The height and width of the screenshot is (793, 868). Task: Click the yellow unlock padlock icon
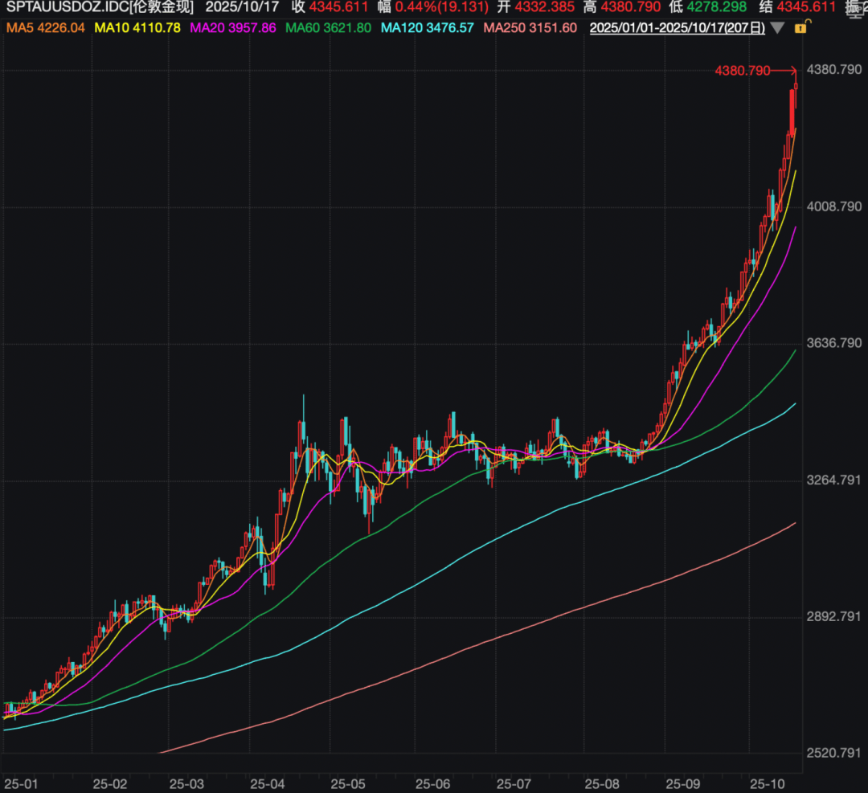pyautogui.click(x=800, y=28)
